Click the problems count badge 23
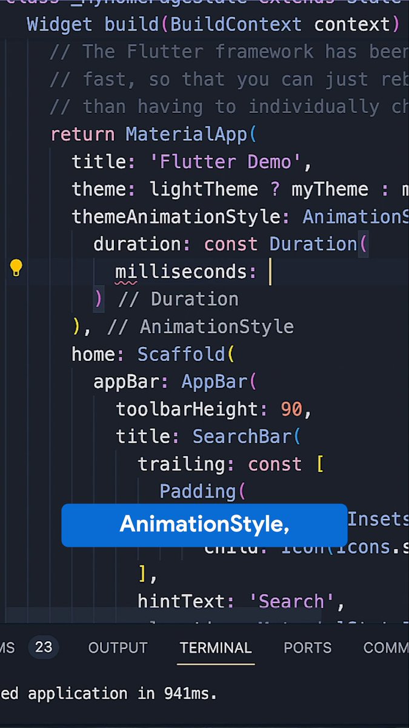This screenshot has width=409, height=728. click(x=44, y=647)
